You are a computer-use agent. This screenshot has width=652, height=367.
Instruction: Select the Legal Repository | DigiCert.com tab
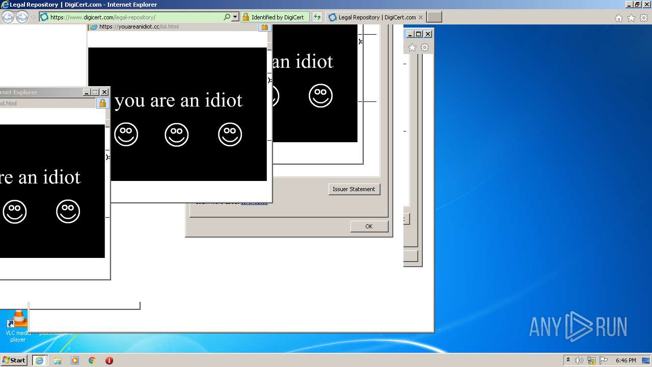coord(376,17)
